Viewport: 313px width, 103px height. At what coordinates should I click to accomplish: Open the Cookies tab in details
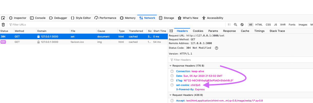198,31
